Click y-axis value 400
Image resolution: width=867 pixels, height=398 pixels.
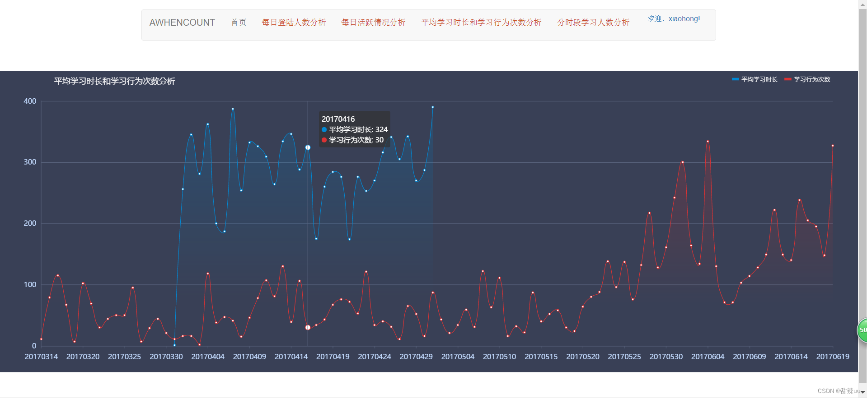pyautogui.click(x=30, y=101)
